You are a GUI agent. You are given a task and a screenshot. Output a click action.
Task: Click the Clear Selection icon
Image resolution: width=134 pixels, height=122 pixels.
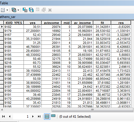(x=37, y=9)
